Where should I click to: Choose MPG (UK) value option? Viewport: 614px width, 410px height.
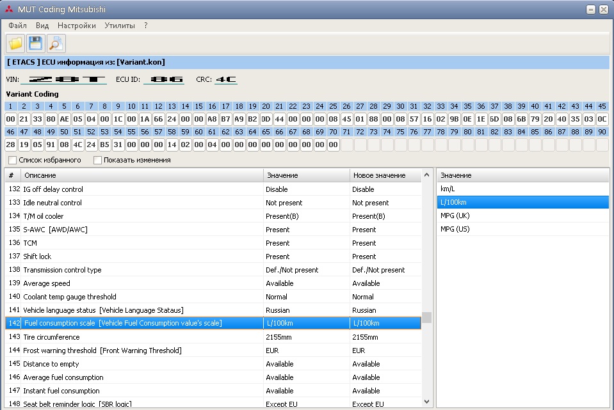(x=455, y=216)
